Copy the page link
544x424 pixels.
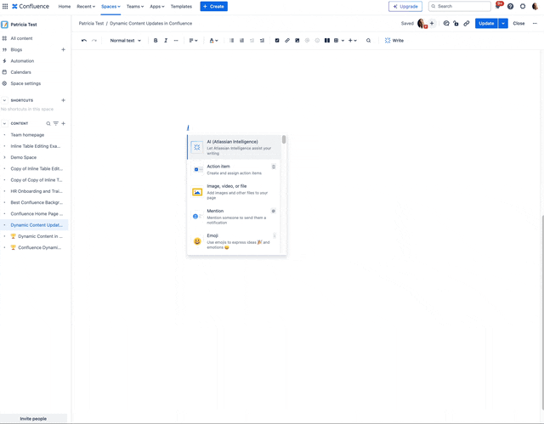click(x=467, y=23)
